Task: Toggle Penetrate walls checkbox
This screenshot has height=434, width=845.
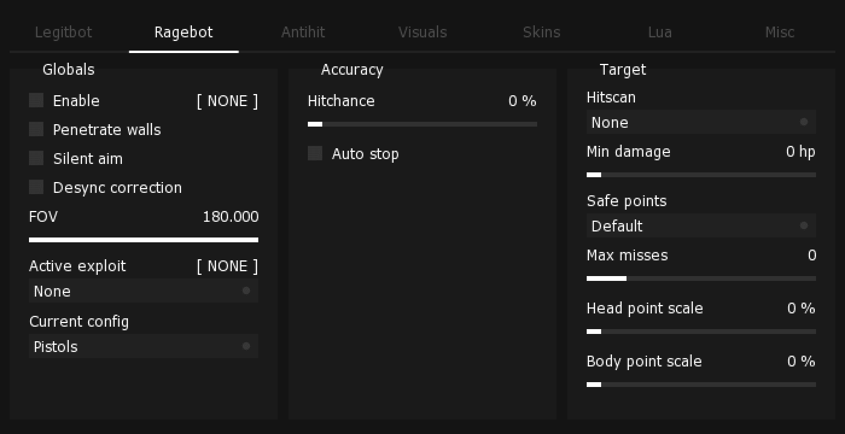Action: point(36,130)
